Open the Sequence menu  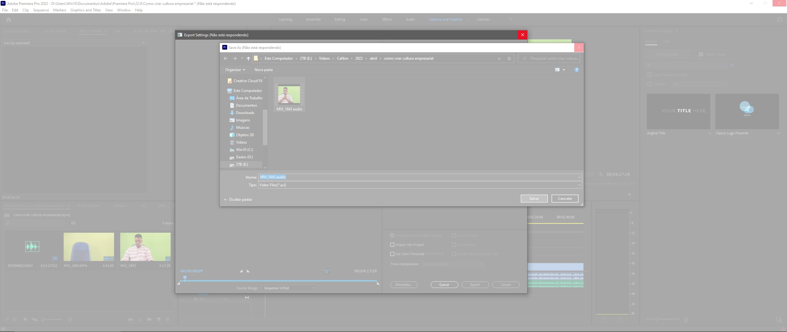tap(41, 10)
